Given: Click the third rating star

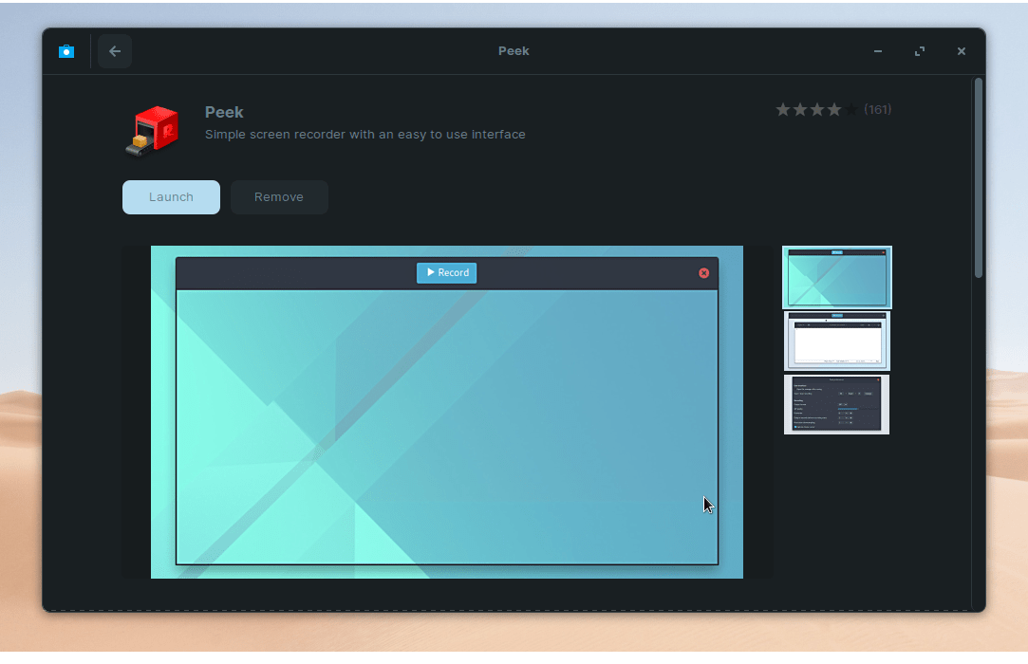Looking at the screenshot, I should pos(817,110).
